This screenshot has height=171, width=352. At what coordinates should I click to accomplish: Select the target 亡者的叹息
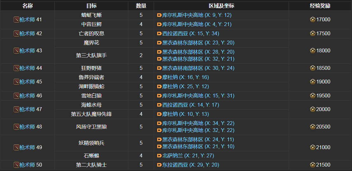click(x=91, y=34)
